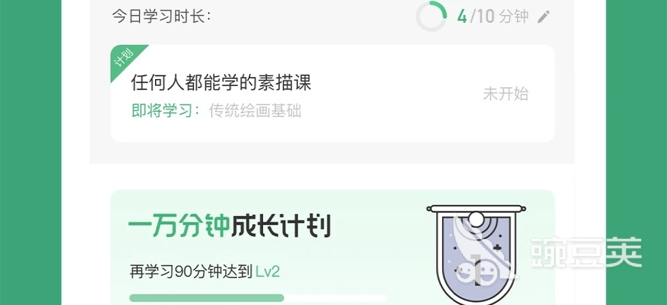This screenshot has width=667, height=305.
Task: Tap the 未开始 status label
Action: (x=505, y=94)
